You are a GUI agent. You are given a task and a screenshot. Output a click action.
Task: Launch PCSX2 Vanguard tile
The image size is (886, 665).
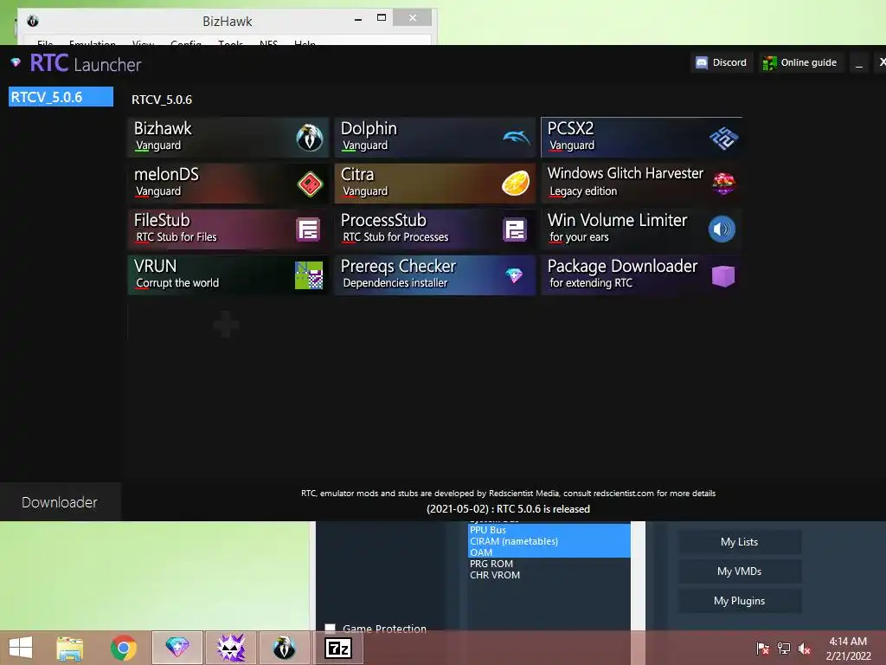pos(641,138)
